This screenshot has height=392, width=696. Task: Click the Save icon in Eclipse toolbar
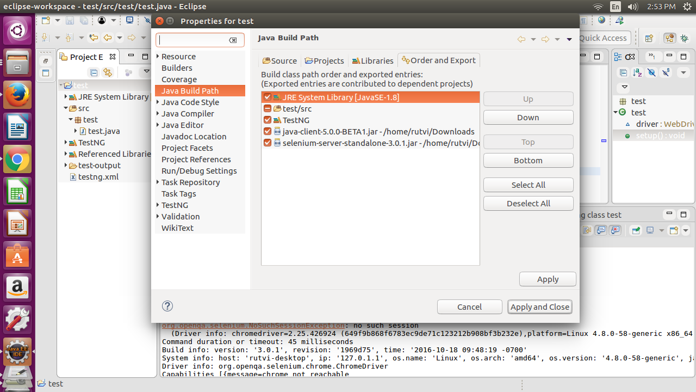point(70,21)
